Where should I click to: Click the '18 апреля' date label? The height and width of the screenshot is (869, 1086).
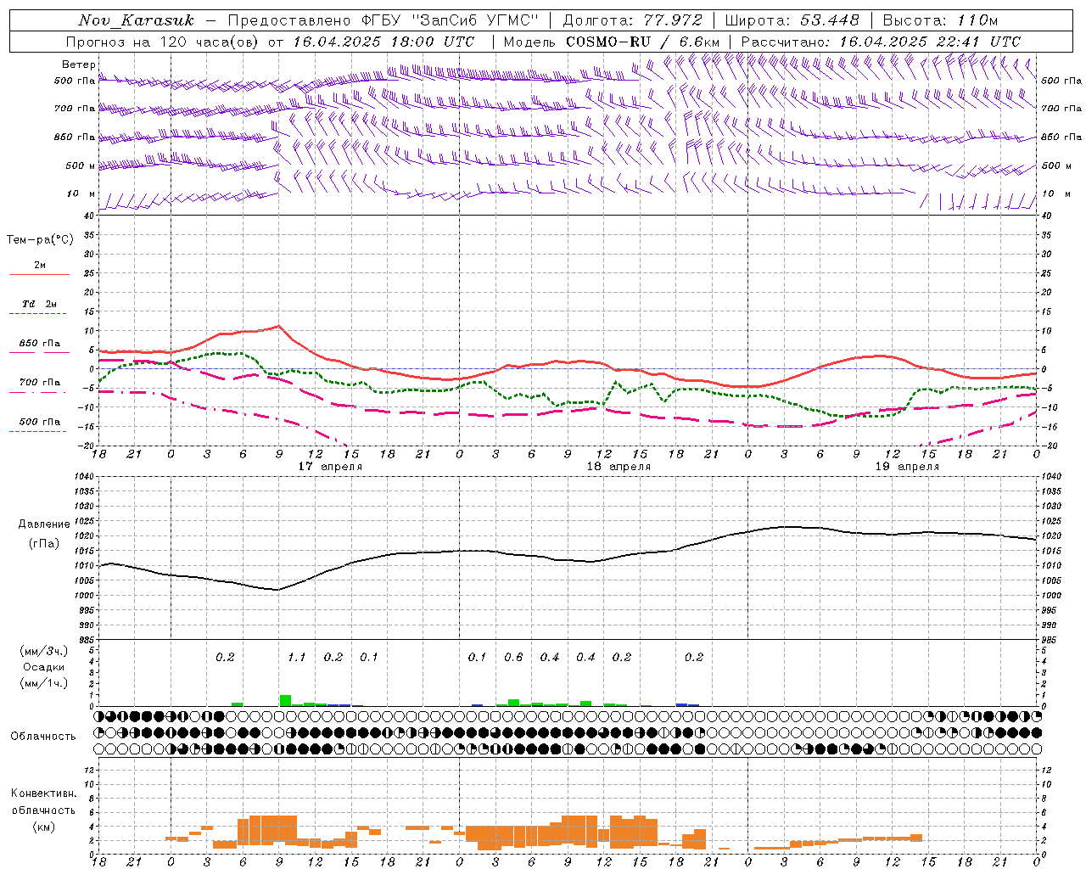(x=619, y=467)
